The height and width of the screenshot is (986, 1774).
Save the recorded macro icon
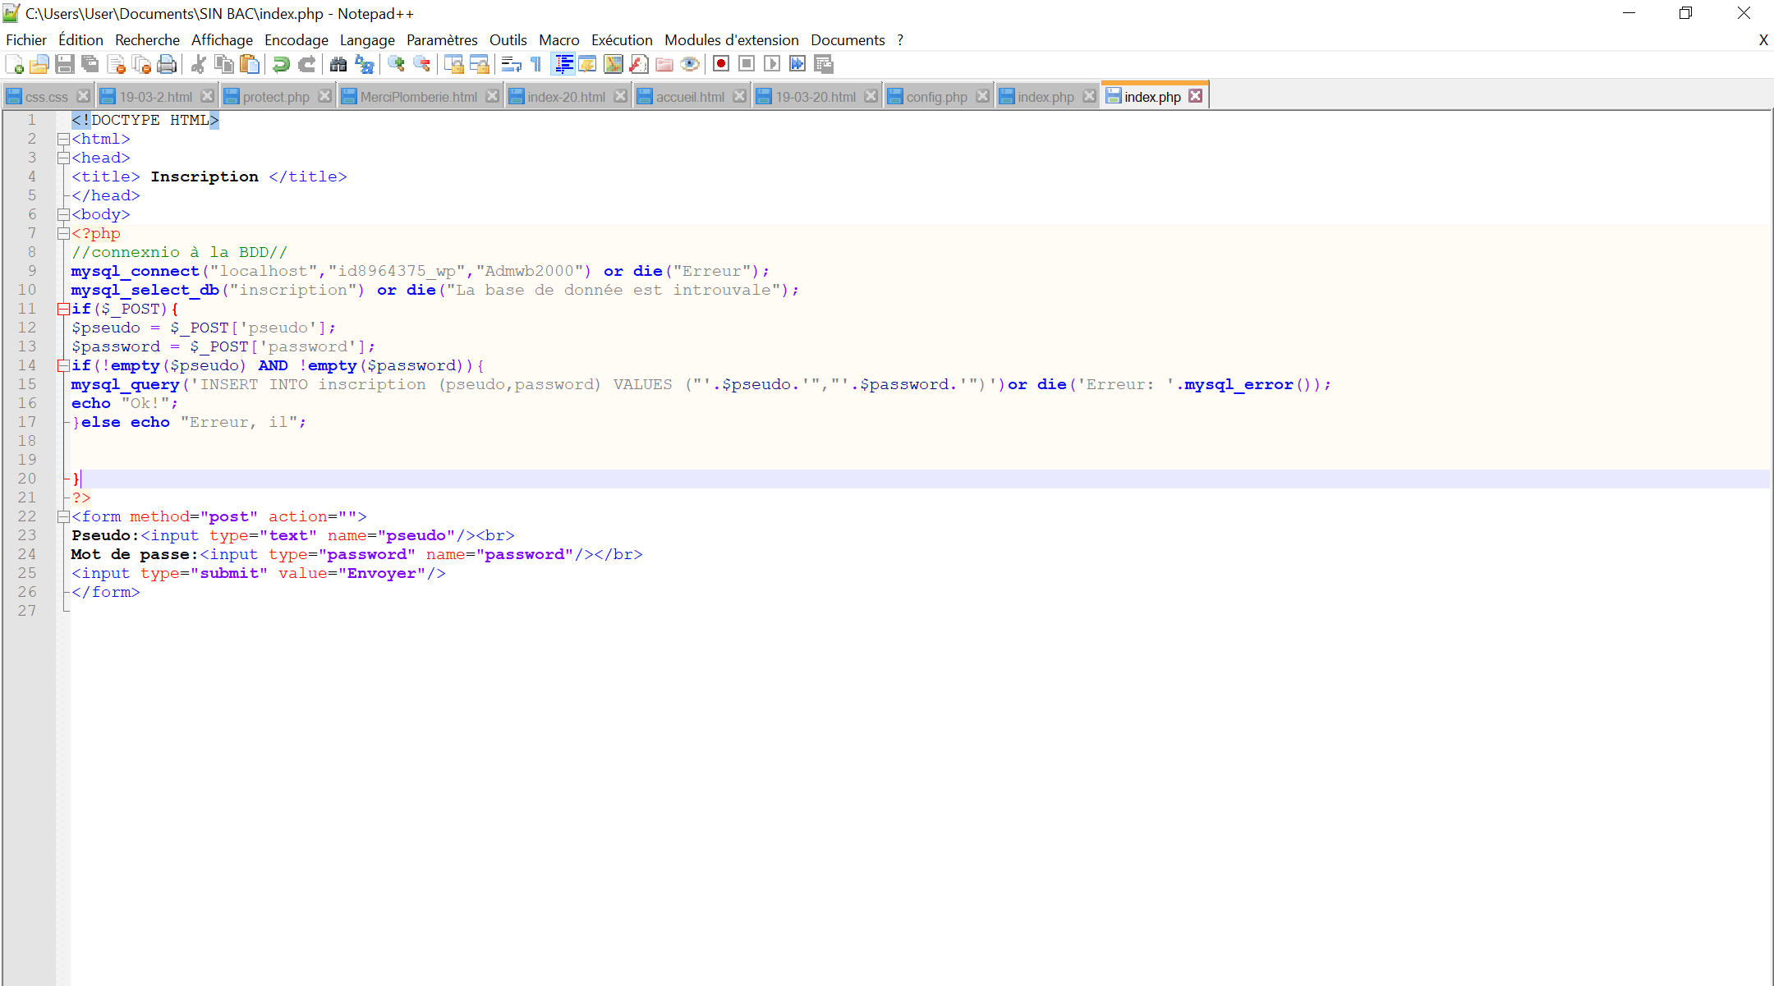(823, 64)
